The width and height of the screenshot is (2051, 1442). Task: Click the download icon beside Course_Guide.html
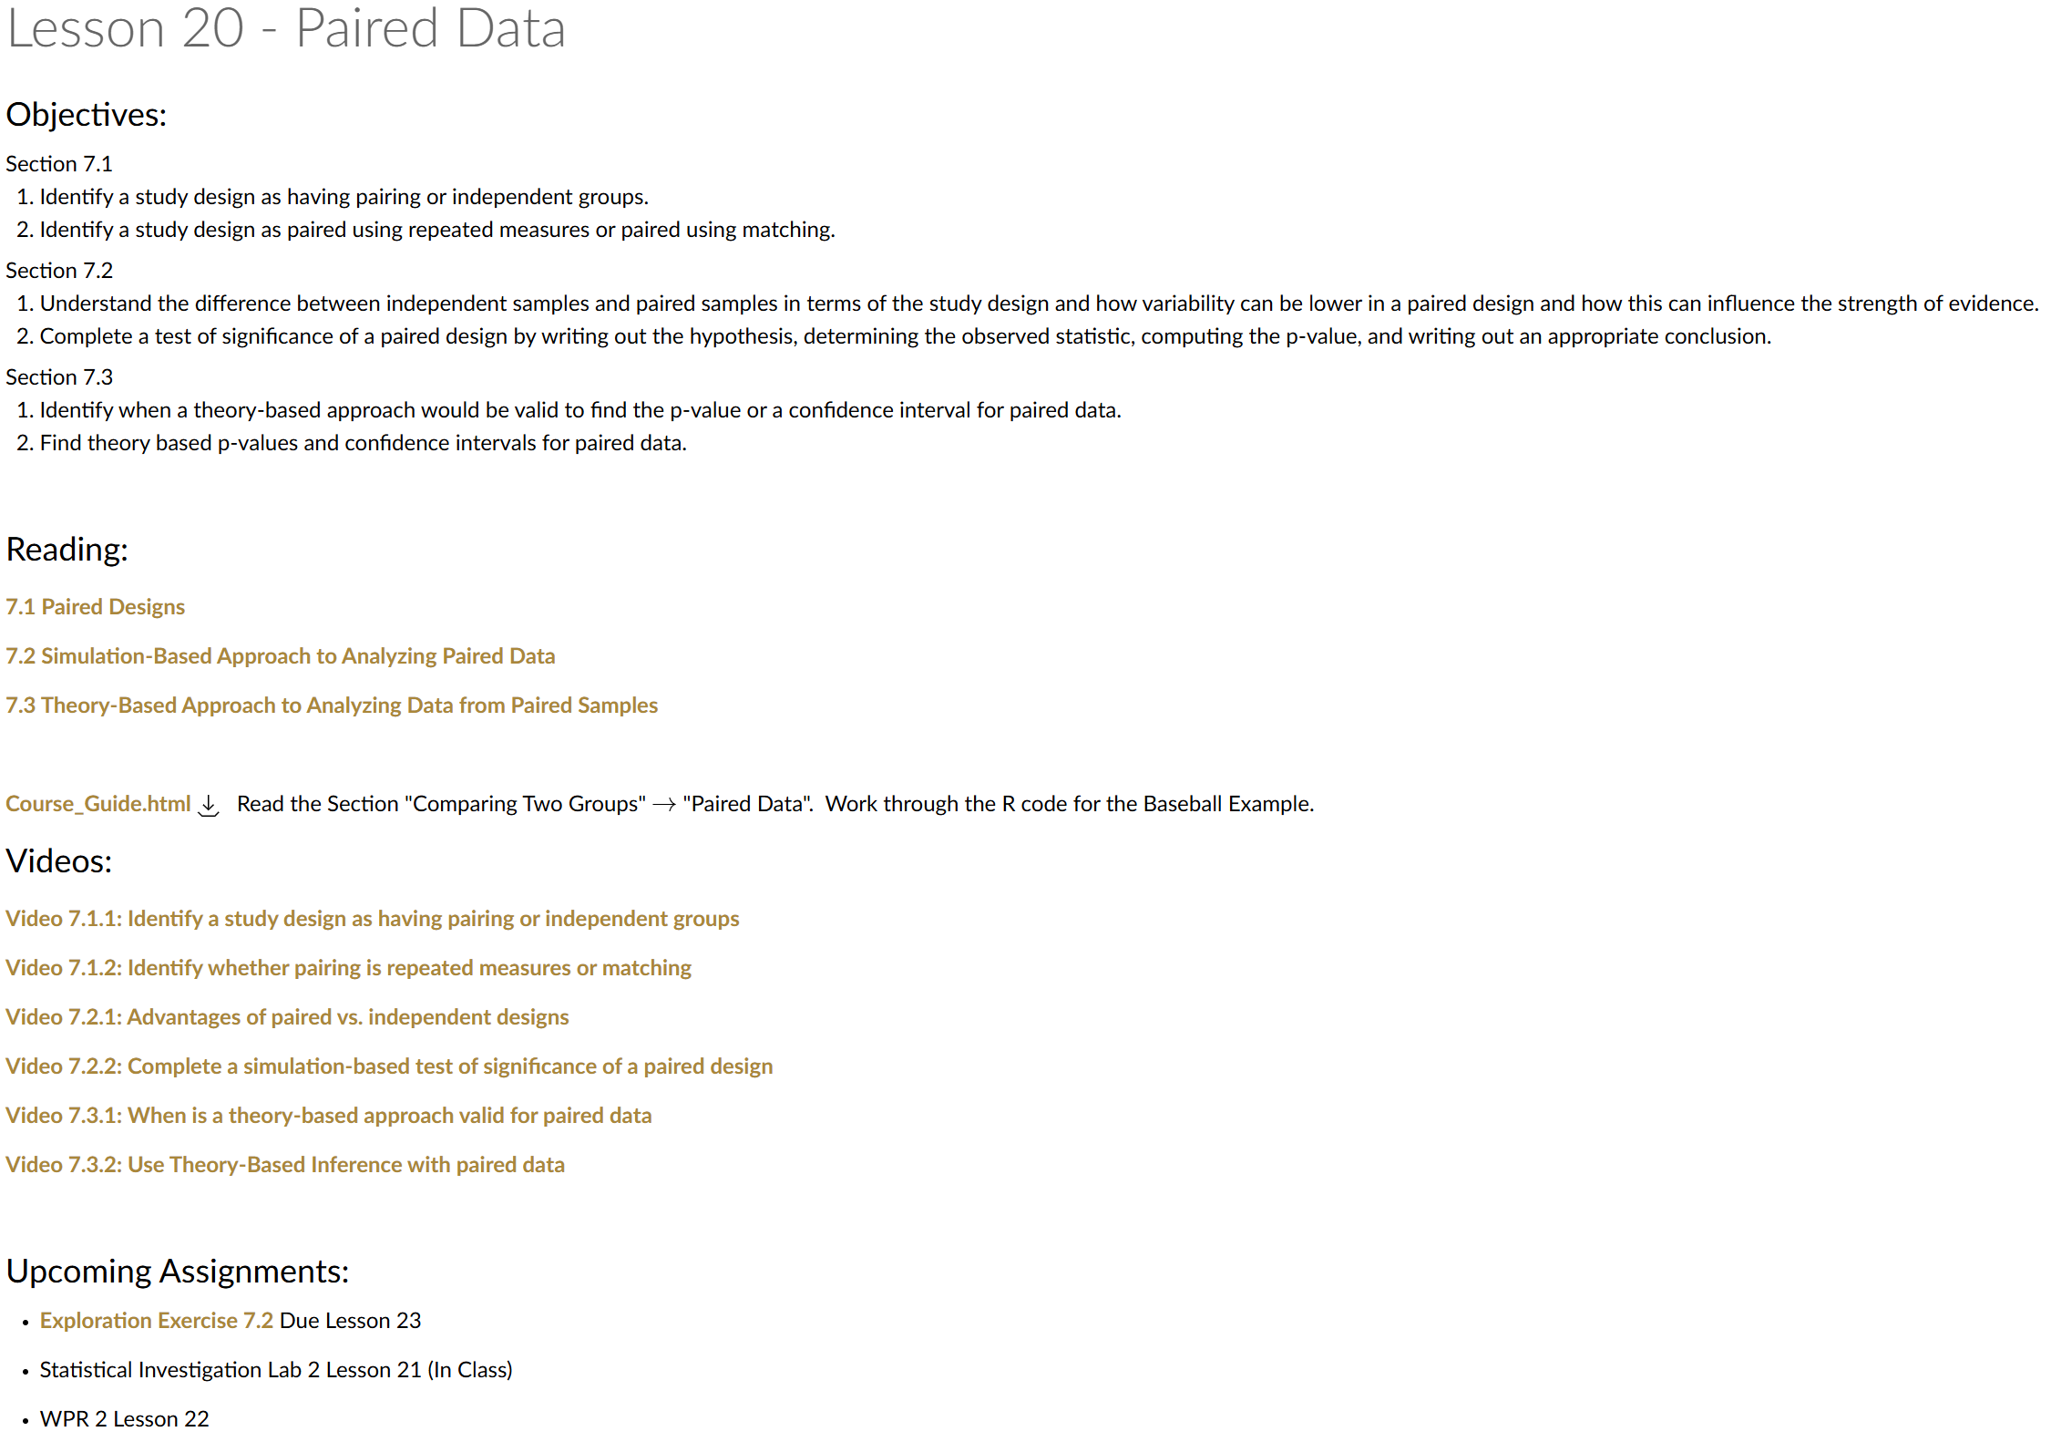(x=209, y=805)
